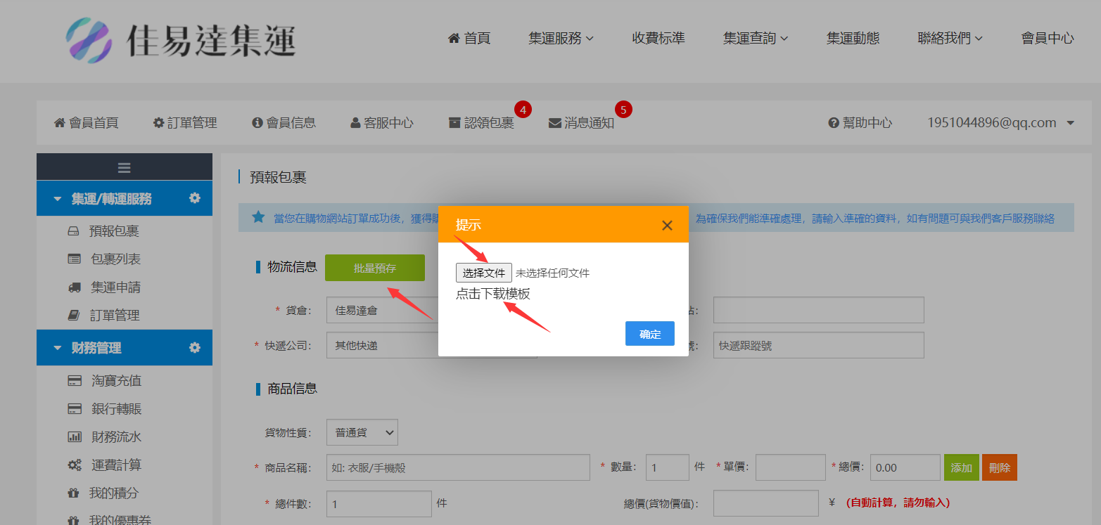Click the 數量 input field
This screenshot has height=525, width=1101.
coord(668,467)
